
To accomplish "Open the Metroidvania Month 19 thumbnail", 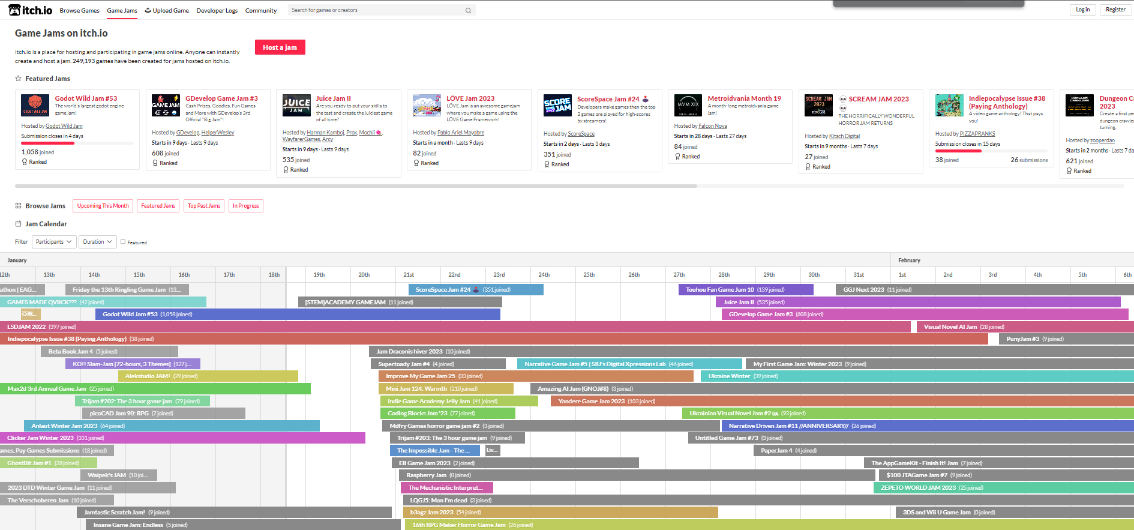I will pos(688,105).
